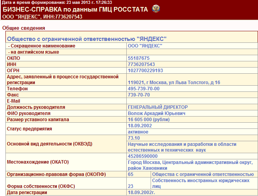The height and width of the screenshot is (196, 258).
Task: Click the 'Факс' label
Action: 13,95
